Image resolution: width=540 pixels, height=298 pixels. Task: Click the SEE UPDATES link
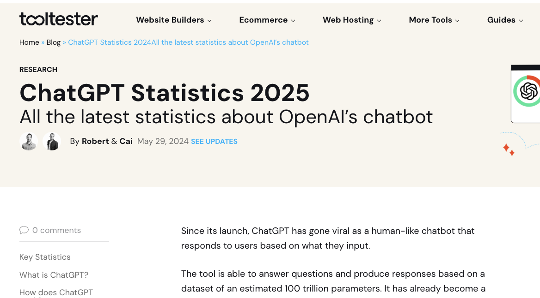(x=214, y=141)
